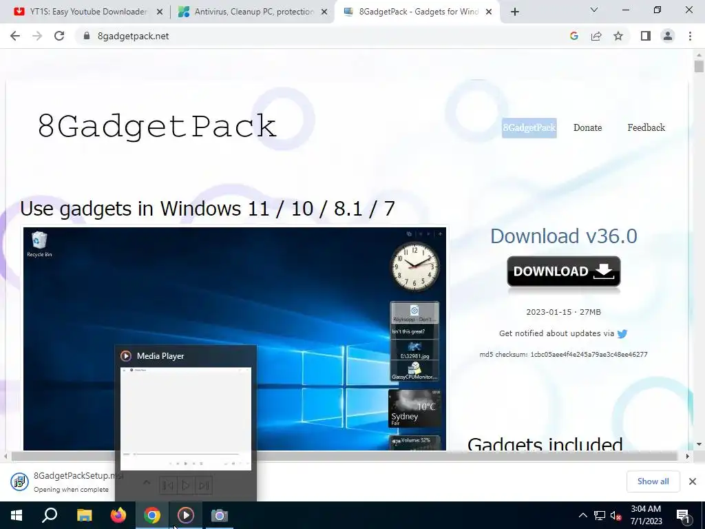Share this page using the share icon
This screenshot has width=705, height=529.
tap(596, 36)
